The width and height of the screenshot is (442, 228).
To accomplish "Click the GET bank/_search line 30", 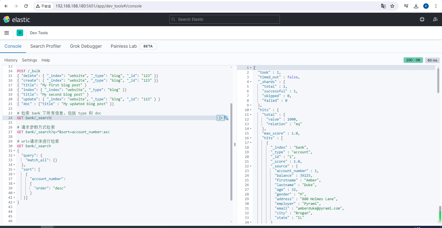I will [34, 146].
